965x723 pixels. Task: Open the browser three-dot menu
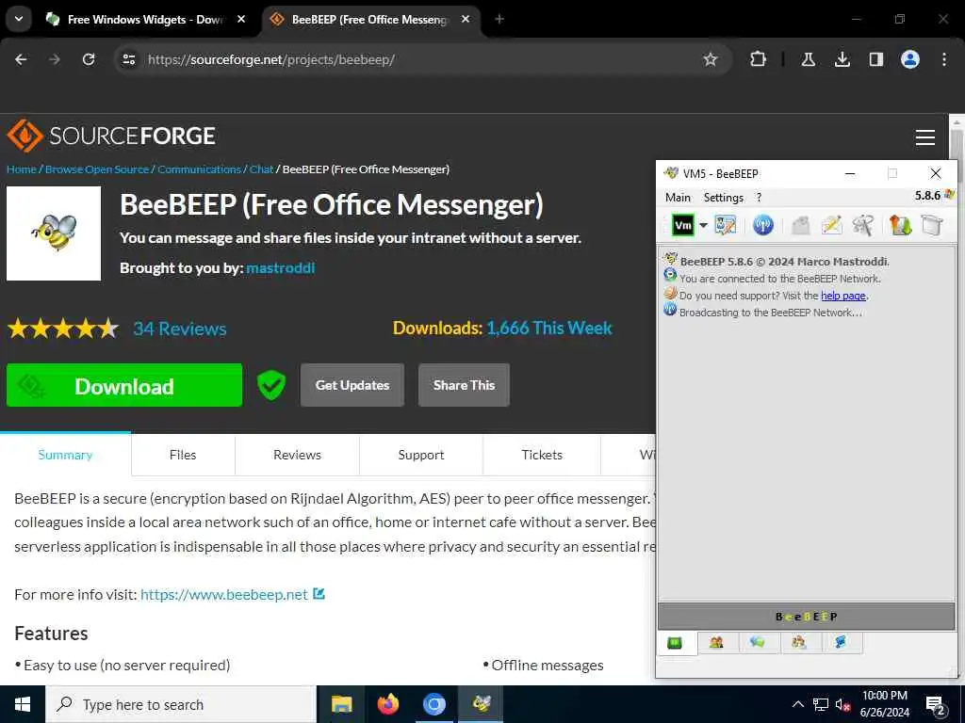[944, 59]
